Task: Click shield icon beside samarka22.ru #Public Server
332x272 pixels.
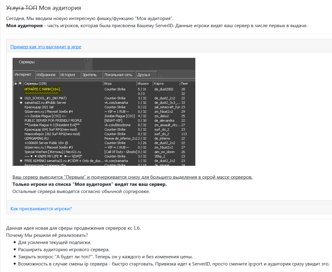Action: (x=21, y=103)
